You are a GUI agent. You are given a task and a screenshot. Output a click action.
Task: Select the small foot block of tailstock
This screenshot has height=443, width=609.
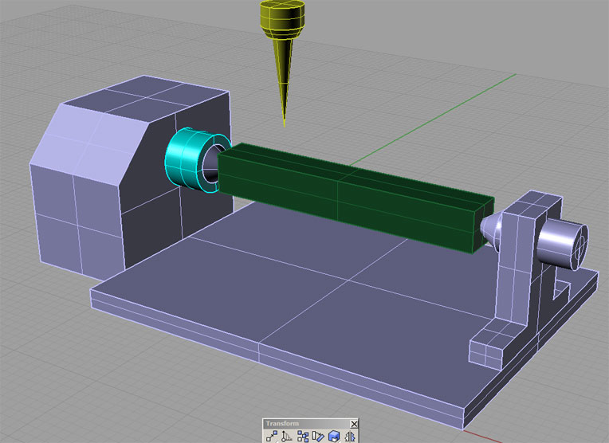[x=485, y=349]
